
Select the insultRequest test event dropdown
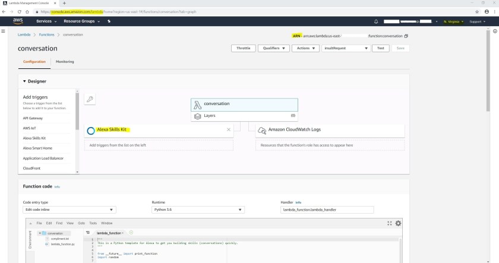point(346,48)
